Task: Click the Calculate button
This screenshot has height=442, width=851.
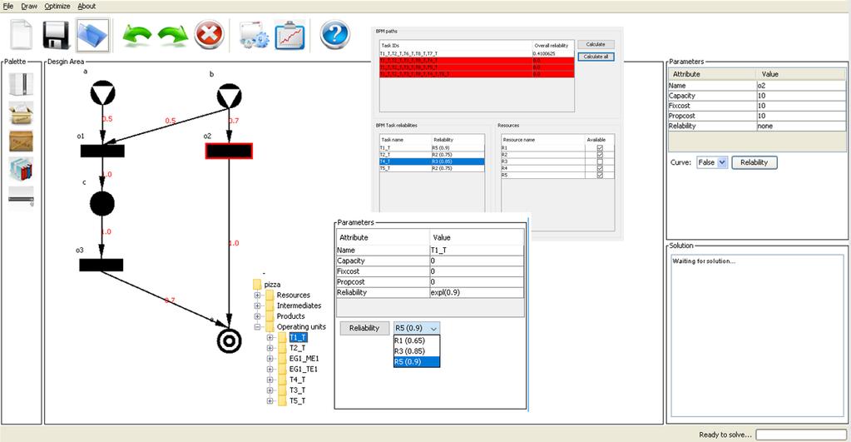Action: pyautogui.click(x=596, y=44)
